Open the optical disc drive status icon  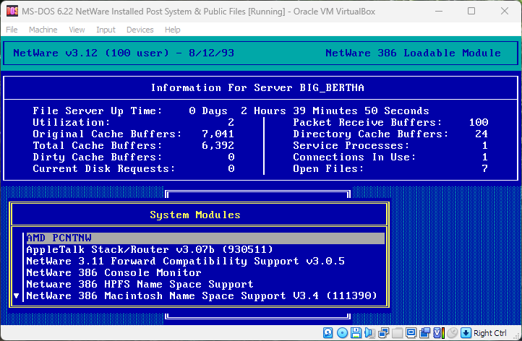[x=342, y=333]
